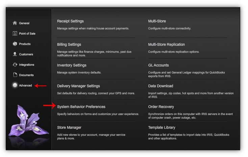
Task: Select System Behavior Preferences
Action: [x=81, y=107]
